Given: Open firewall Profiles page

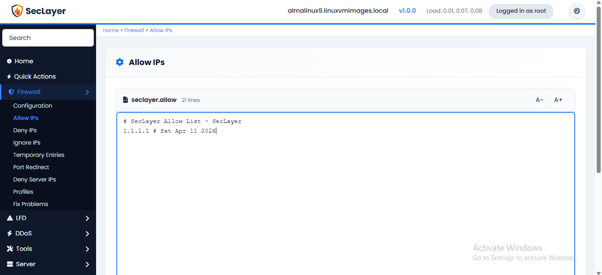Looking at the screenshot, I should 23,192.
